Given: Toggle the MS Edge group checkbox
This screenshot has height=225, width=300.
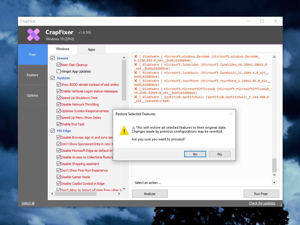Looking at the screenshot, I should [x=52, y=131].
